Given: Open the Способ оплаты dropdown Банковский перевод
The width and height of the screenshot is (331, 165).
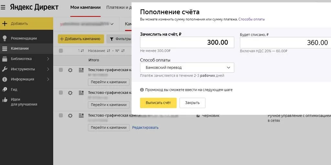Looking at the screenshot, I should pos(187,68).
